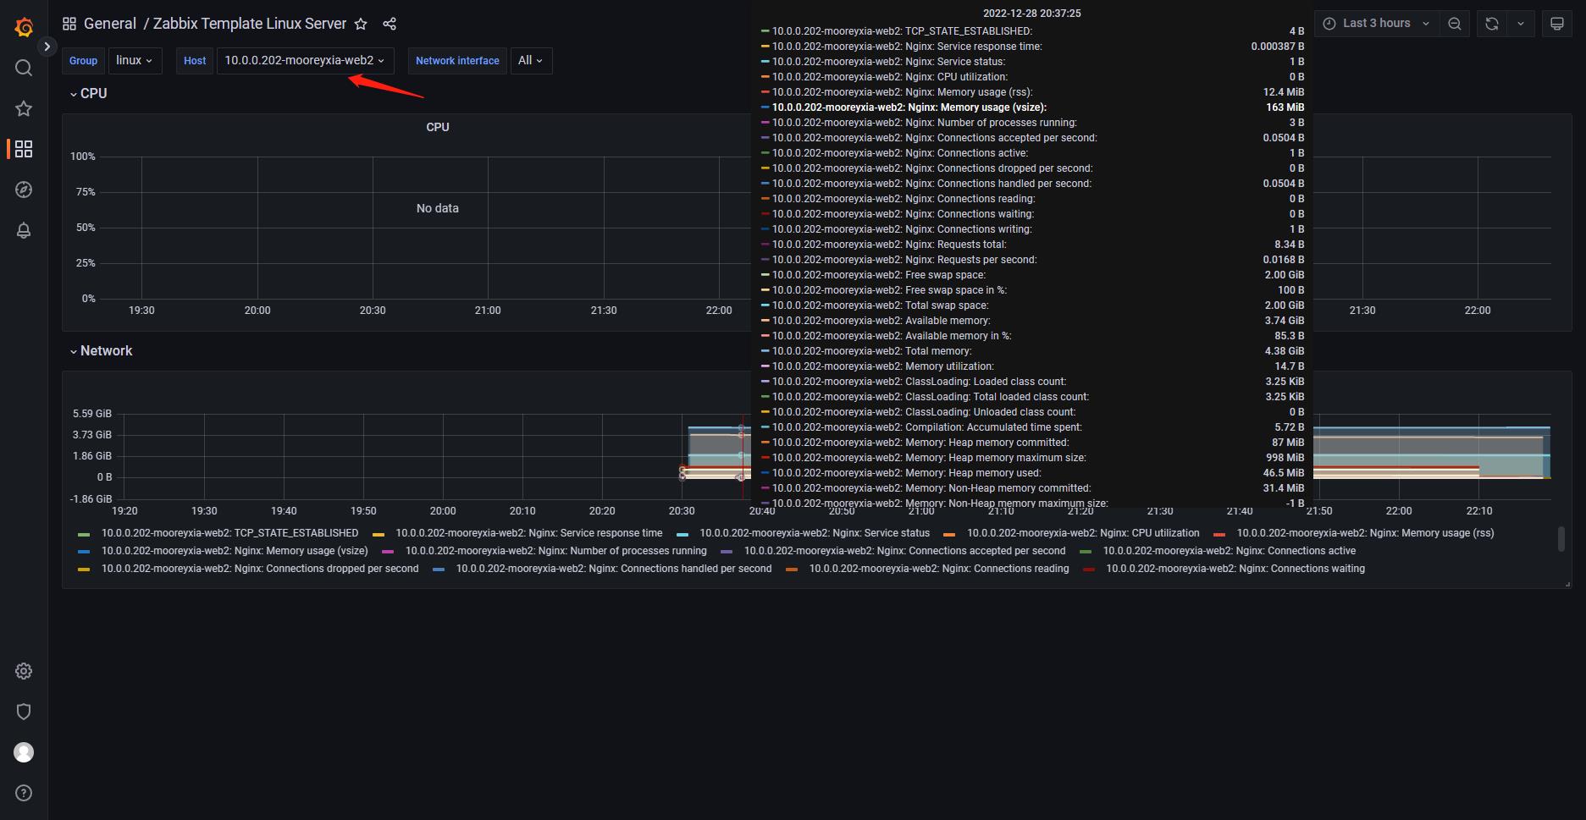Open the Explore compass icon
The image size is (1586, 820).
pos(24,190)
